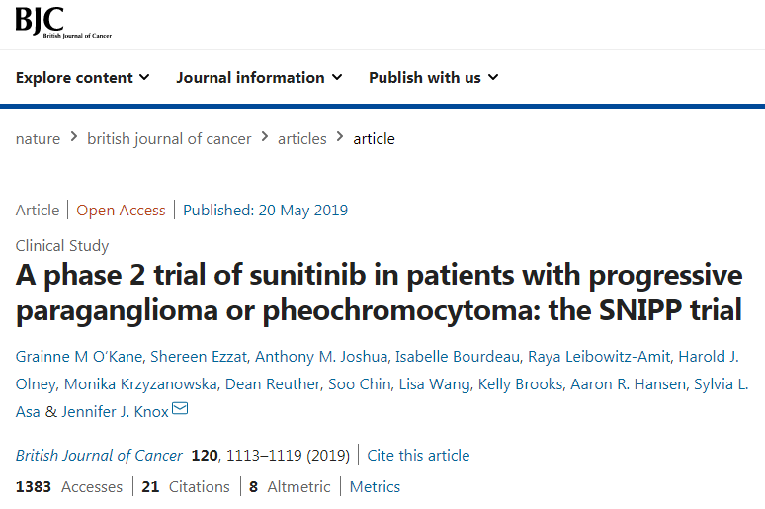This screenshot has height=509, width=765.
Task: Open the Metrics link
Action: [x=375, y=487]
